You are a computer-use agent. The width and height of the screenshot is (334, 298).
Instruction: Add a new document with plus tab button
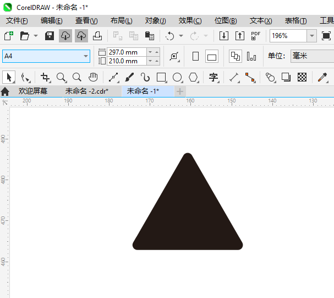coord(180,91)
